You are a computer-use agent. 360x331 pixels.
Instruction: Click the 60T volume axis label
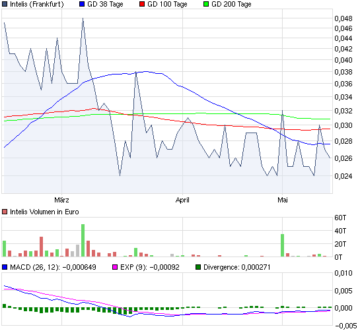(340, 218)
